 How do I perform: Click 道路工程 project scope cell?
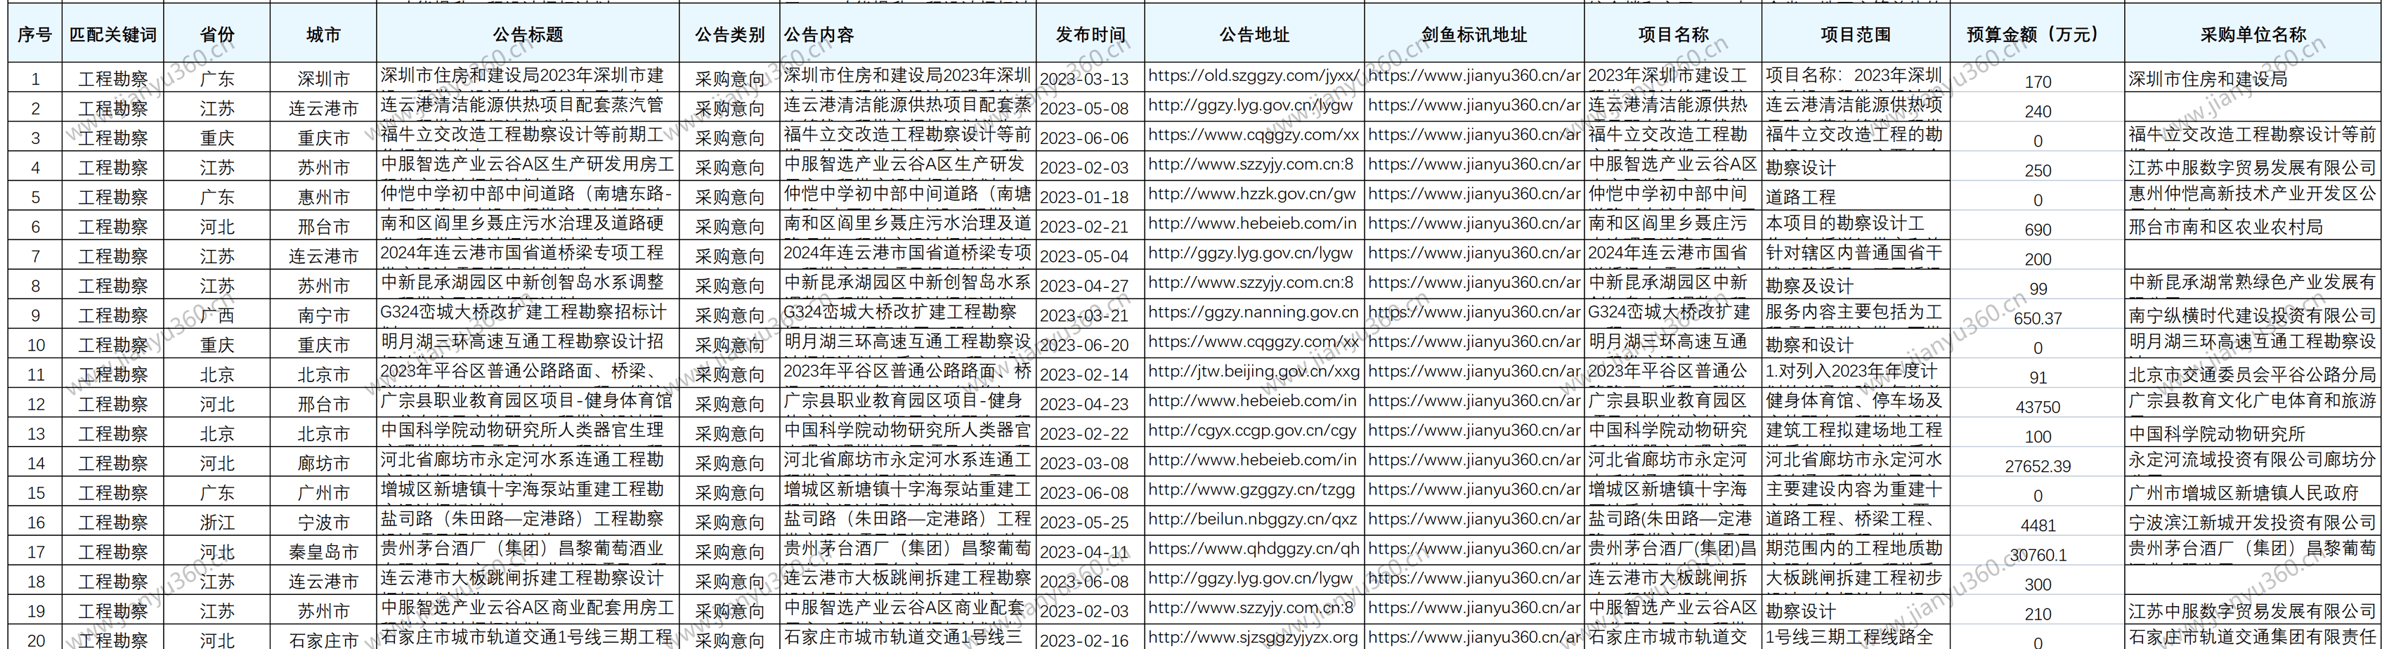(x=1855, y=197)
